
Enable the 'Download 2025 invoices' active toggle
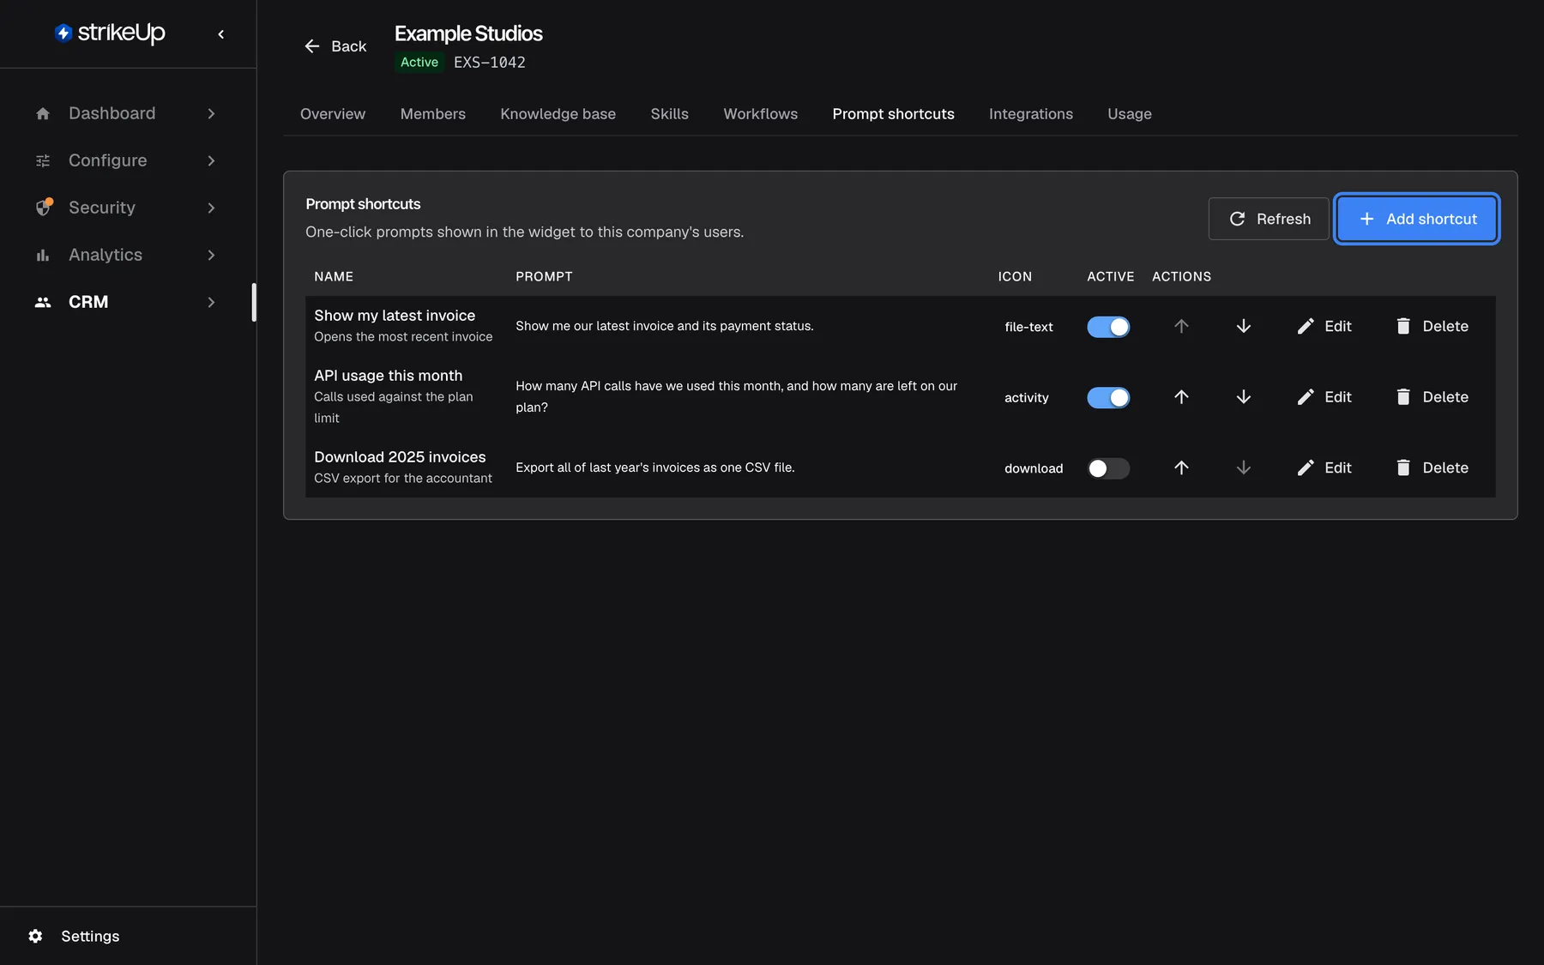coord(1108,468)
